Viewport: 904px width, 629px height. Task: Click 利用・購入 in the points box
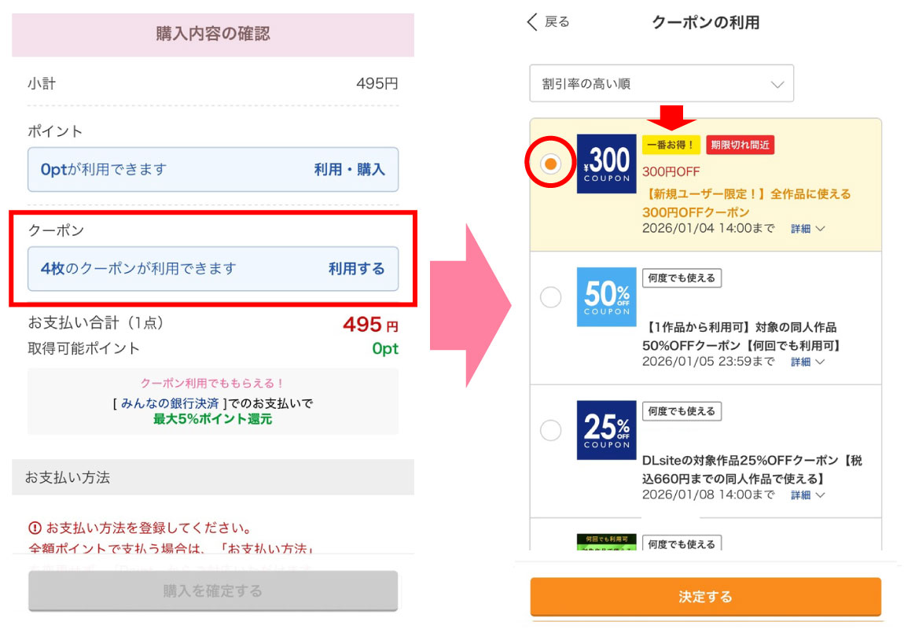(349, 169)
